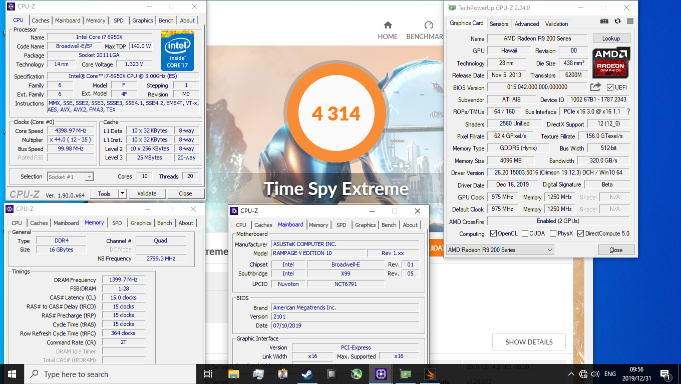Viewport: 681px width, 384px height.
Task: Click the orange 3DMark taskbar icon
Action: pyautogui.click(x=429, y=374)
